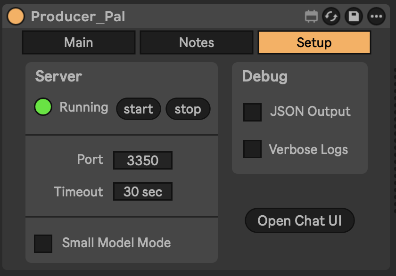Image resolution: width=396 pixels, height=276 pixels.
Task: Switch to the Notes tab
Action: point(196,42)
